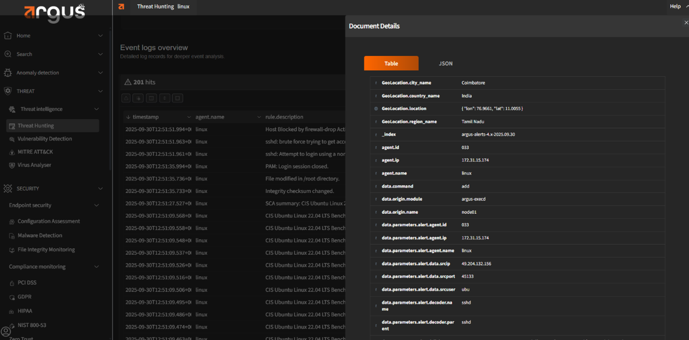
Task: Click the row height arrows toolbar icon
Action: point(165,98)
